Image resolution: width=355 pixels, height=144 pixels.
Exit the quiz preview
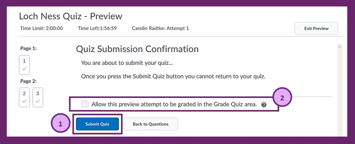tap(316, 28)
